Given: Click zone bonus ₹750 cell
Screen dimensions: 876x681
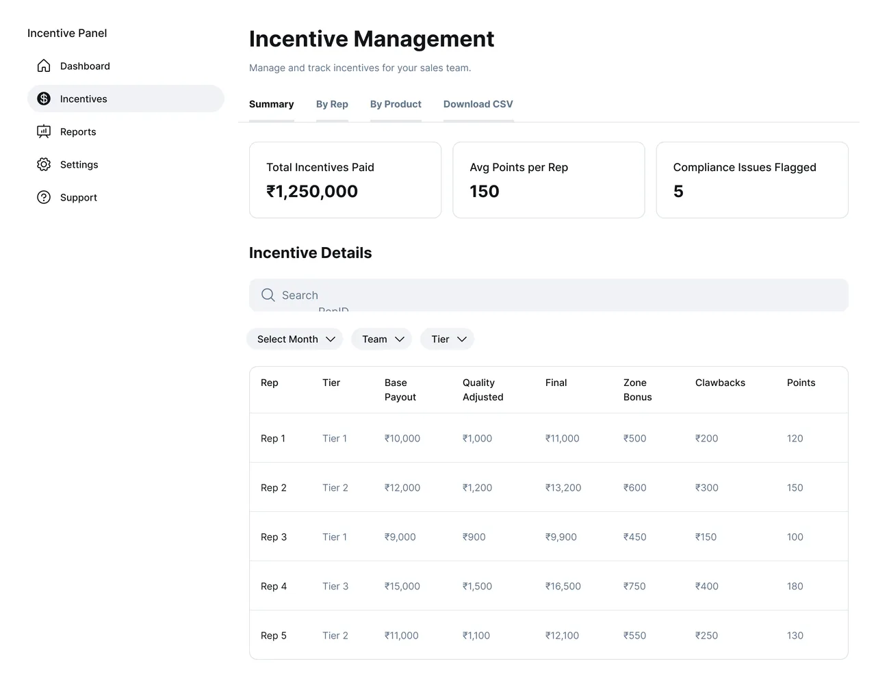Looking at the screenshot, I should pos(634,586).
